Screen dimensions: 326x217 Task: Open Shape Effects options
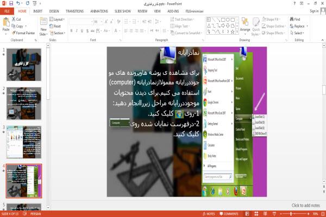click(x=273, y=33)
